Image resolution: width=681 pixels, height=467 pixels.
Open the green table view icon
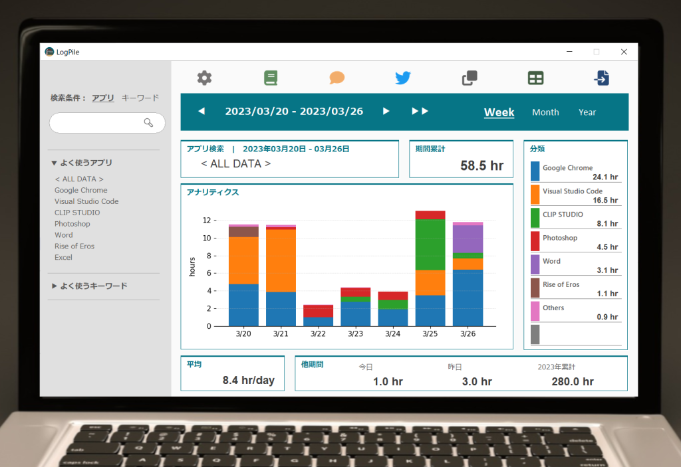pos(535,78)
